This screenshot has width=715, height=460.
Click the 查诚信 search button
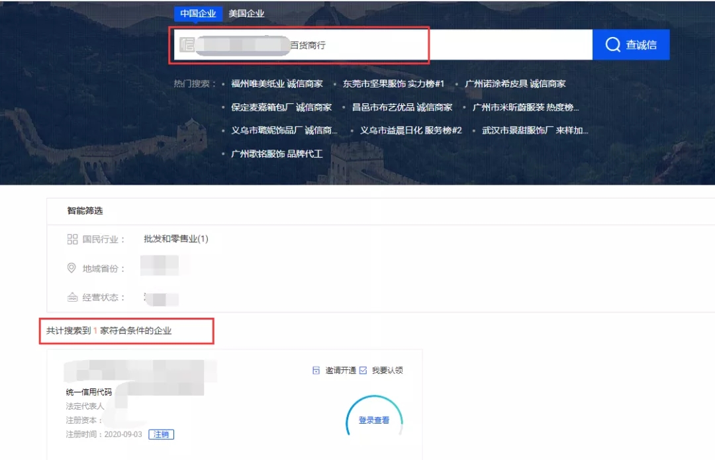(x=631, y=45)
